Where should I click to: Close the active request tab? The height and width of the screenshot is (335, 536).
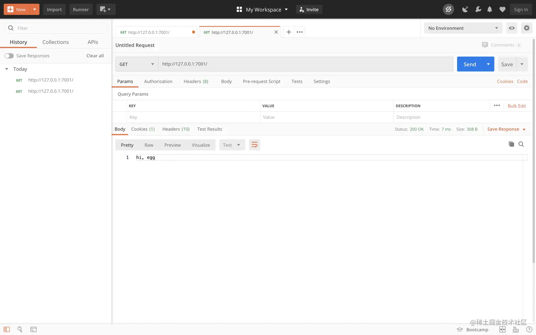(276, 32)
